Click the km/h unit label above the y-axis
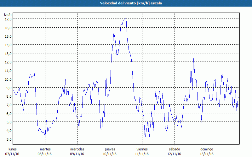Screen dimensions: 252x157 tap(8, 14)
